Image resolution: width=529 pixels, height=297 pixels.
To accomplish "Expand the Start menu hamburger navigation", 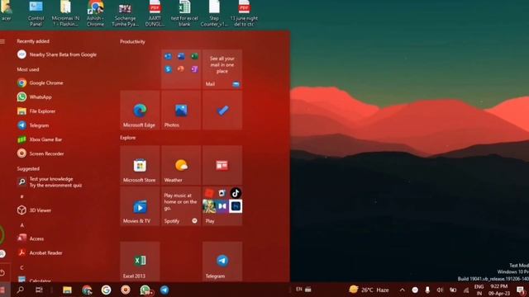I will coord(2,41).
